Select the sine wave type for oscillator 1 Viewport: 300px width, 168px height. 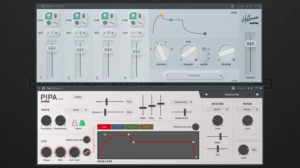point(55,23)
